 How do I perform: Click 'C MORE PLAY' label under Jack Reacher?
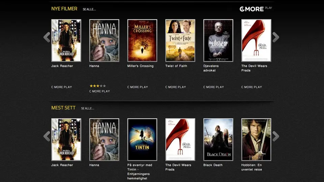click(61, 87)
